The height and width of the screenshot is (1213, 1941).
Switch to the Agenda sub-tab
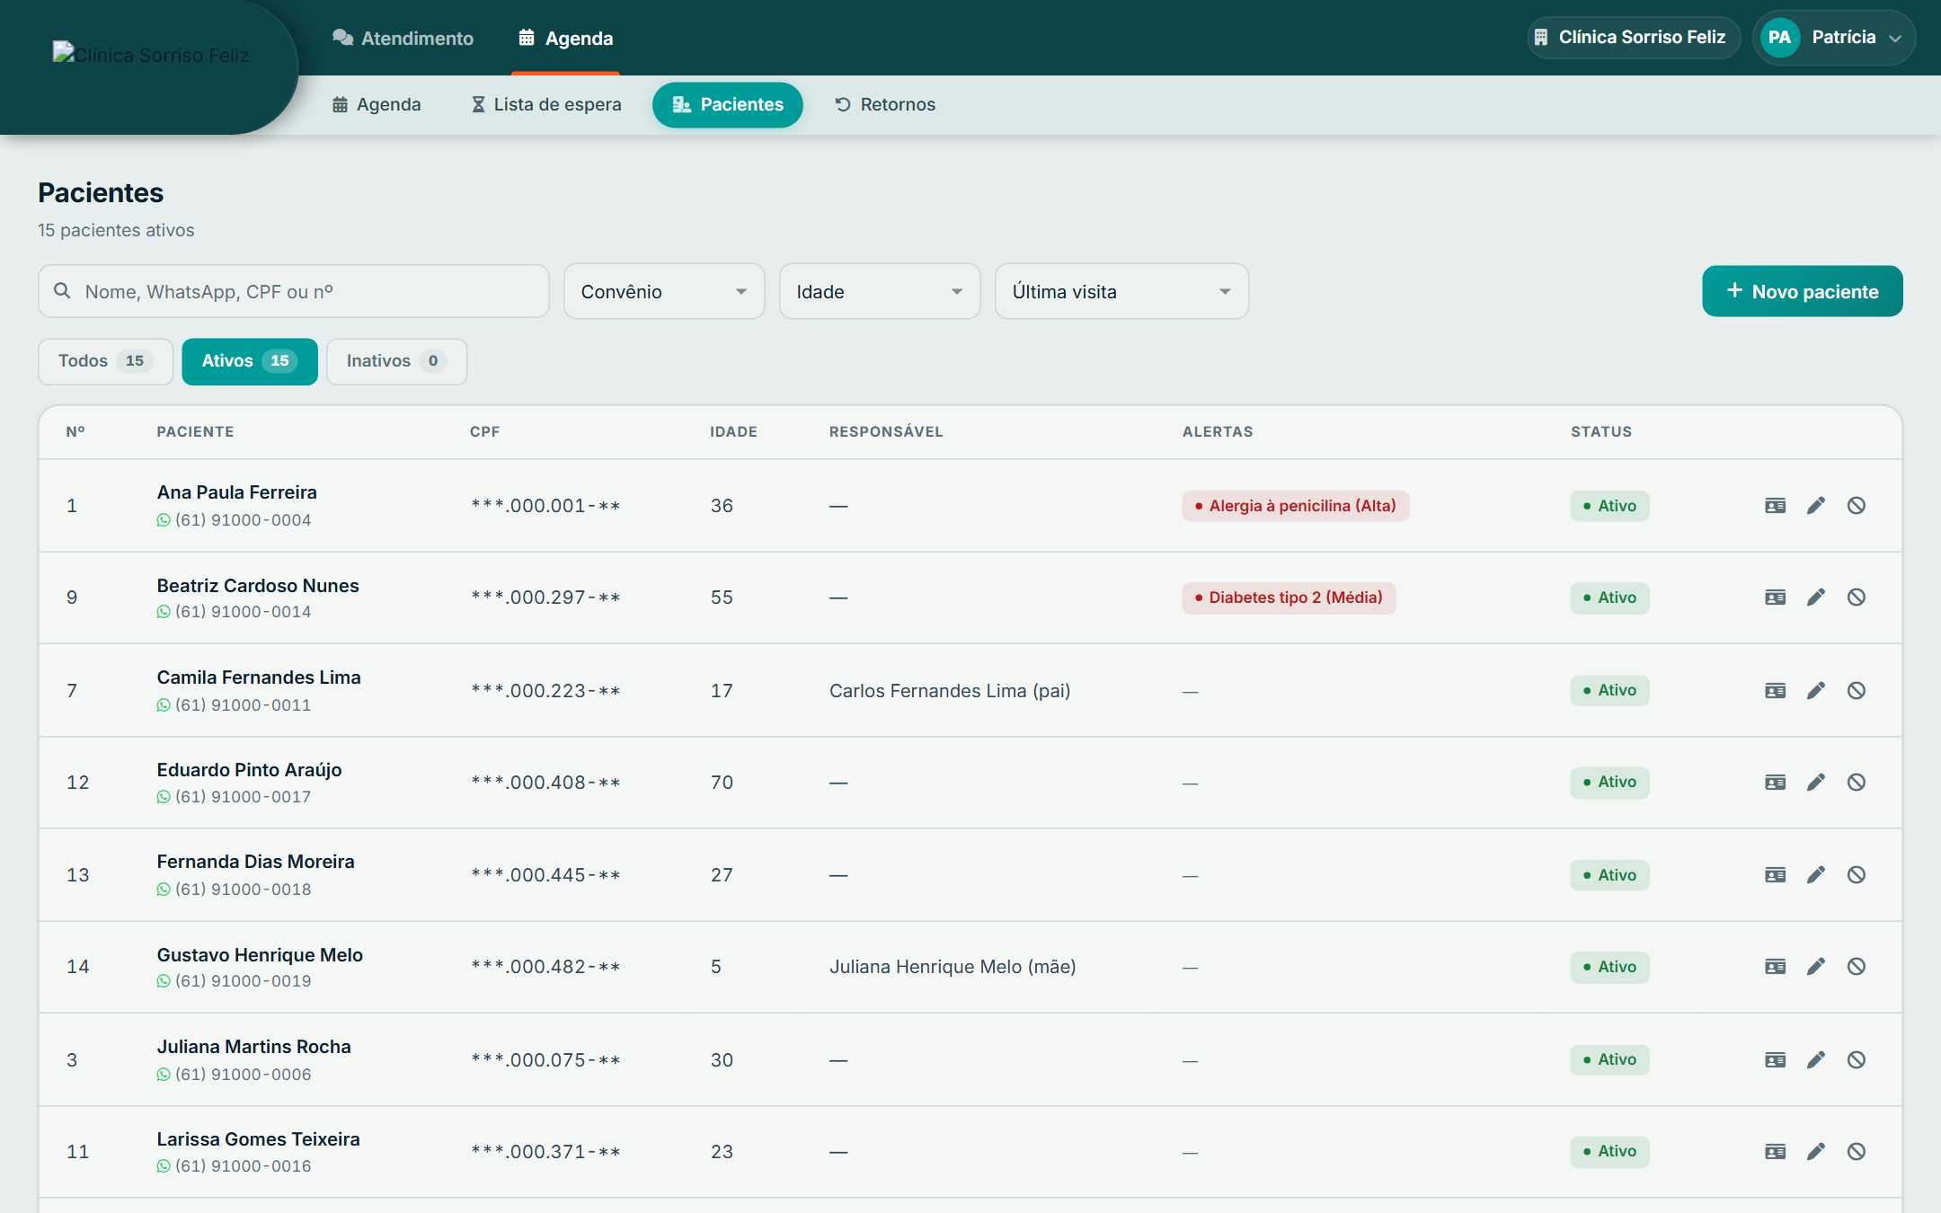click(x=377, y=105)
